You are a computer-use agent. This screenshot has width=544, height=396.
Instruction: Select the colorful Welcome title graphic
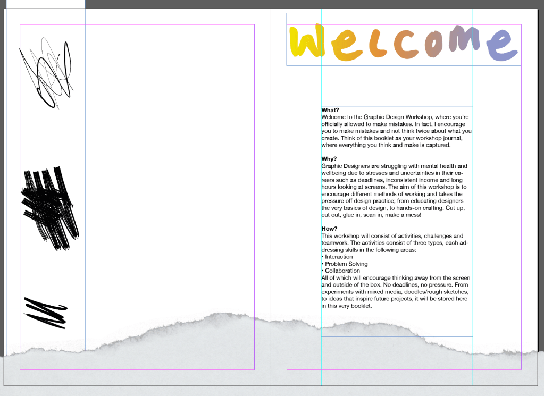[404, 44]
